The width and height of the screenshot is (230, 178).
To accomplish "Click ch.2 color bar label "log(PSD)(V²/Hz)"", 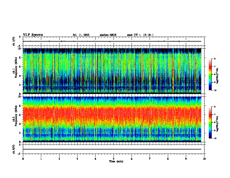I will [218, 124].
